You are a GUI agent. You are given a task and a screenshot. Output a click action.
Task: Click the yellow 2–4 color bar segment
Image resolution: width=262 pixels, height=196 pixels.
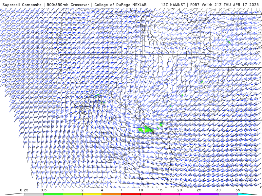pyautogui.click(x=92, y=194)
